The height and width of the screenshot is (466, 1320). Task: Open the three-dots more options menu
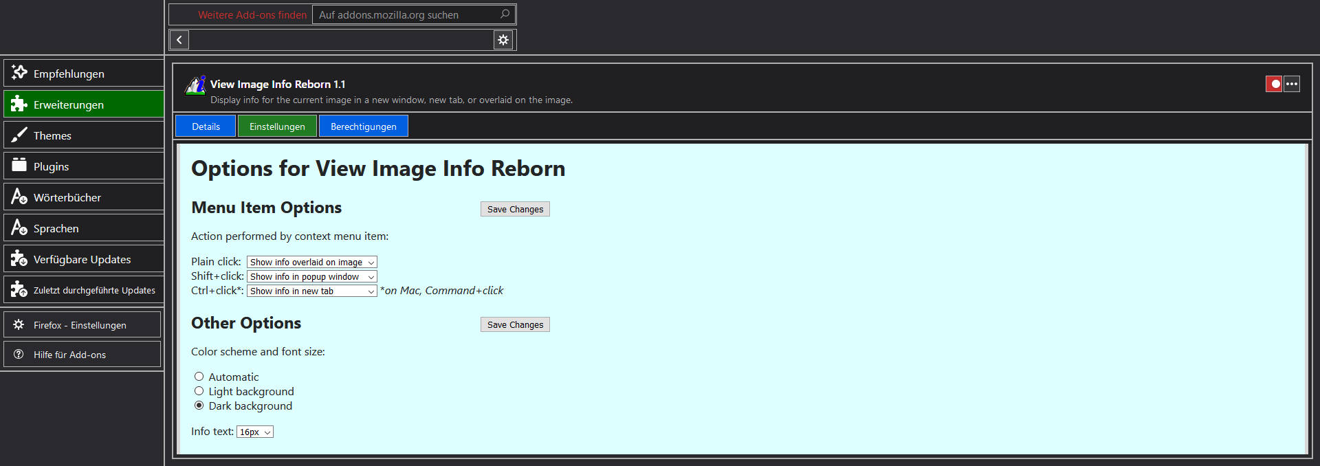click(1292, 84)
